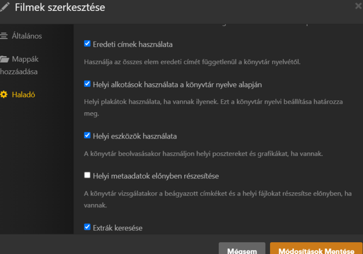Screen dimensions: 363x254
Task: Click the Extrák keresése label text
Action: (118, 228)
